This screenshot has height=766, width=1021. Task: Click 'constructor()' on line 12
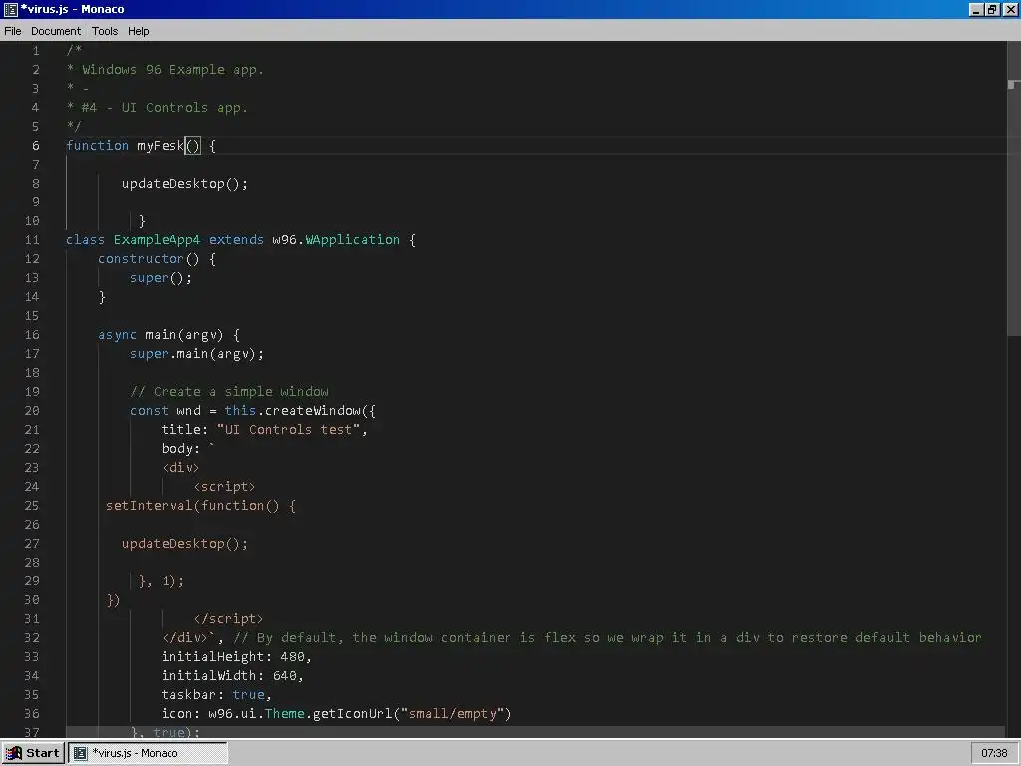(x=149, y=258)
